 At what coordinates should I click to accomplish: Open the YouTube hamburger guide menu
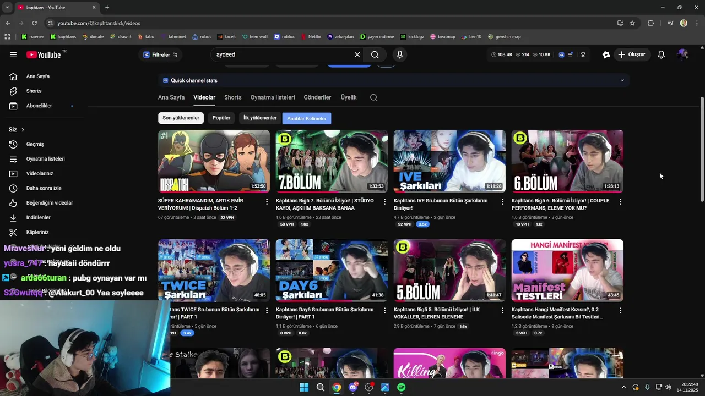[x=13, y=54]
